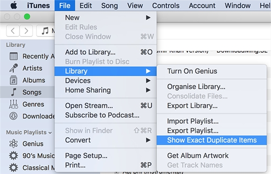Select Get Album Artwork
This screenshot has width=271, height=174.
[212, 156]
